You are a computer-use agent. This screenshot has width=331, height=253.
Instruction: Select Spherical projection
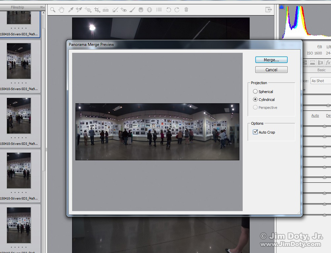[263, 92]
